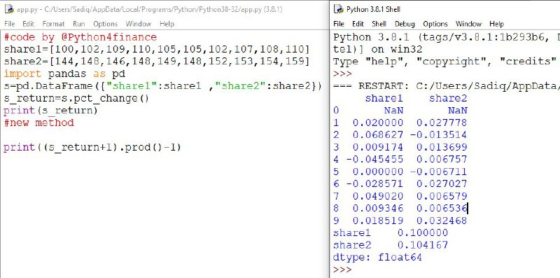Image resolution: width=560 pixels, height=278 pixels.
Task: Open the Help menu in editor
Action: click(x=167, y=24)
